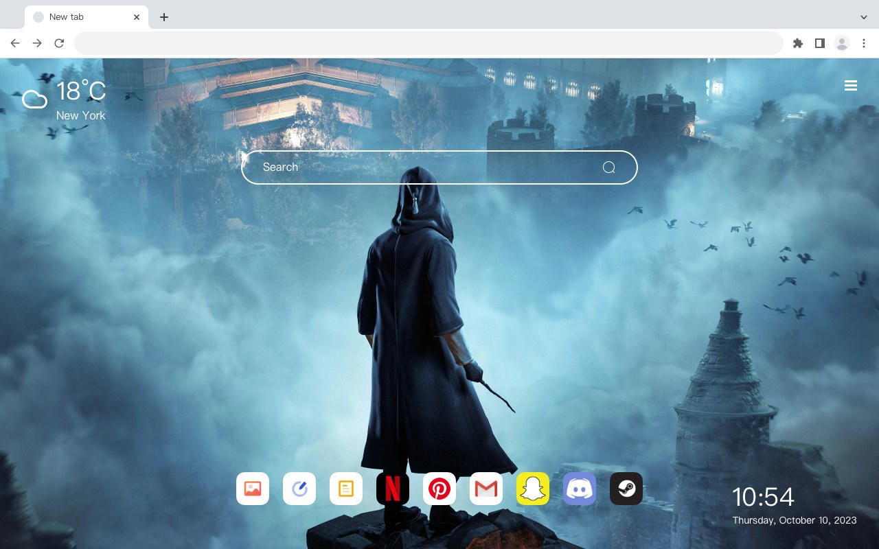This screenshot has width=879, height=549.
Task: Click the Thursday, October 10, 2023 date
Action: coord(795,520)
